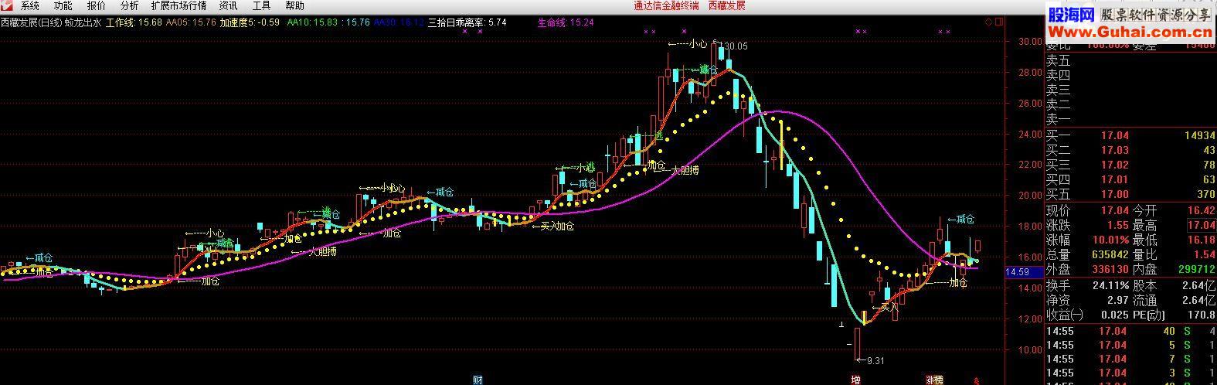The width and height of the screenshot is (1217, 385).
Task: Click the 涨榜 marker at chart bottom
Action: (x=935, y=380)
